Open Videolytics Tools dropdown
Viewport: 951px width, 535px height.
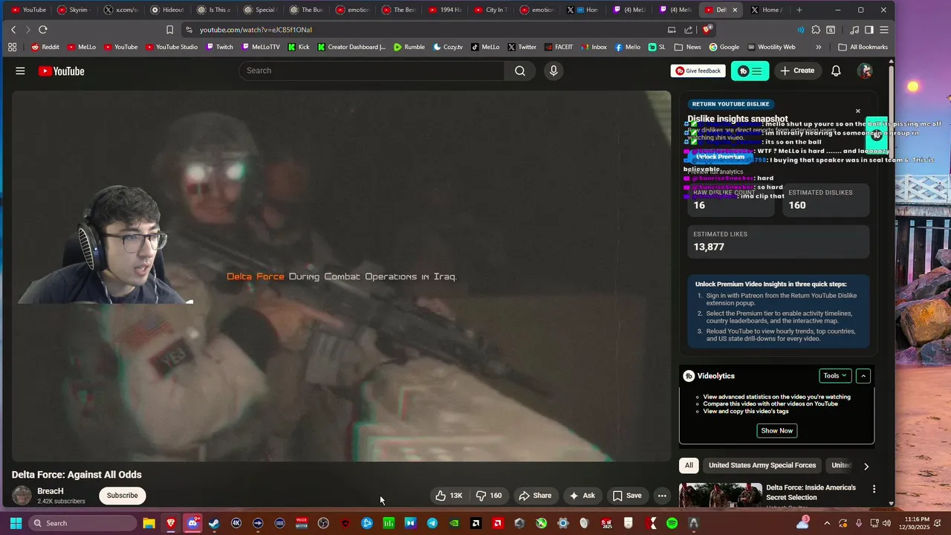[x=835, y=376]
